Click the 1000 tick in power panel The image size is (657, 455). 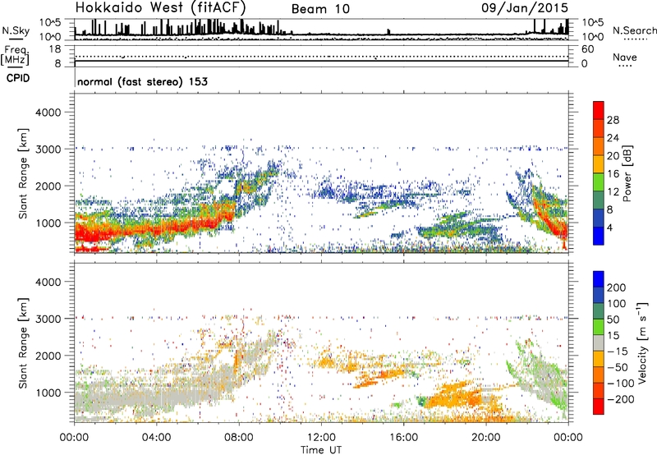(48, 223)
